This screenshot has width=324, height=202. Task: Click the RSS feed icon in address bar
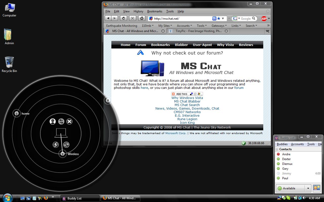pos(214,18)
